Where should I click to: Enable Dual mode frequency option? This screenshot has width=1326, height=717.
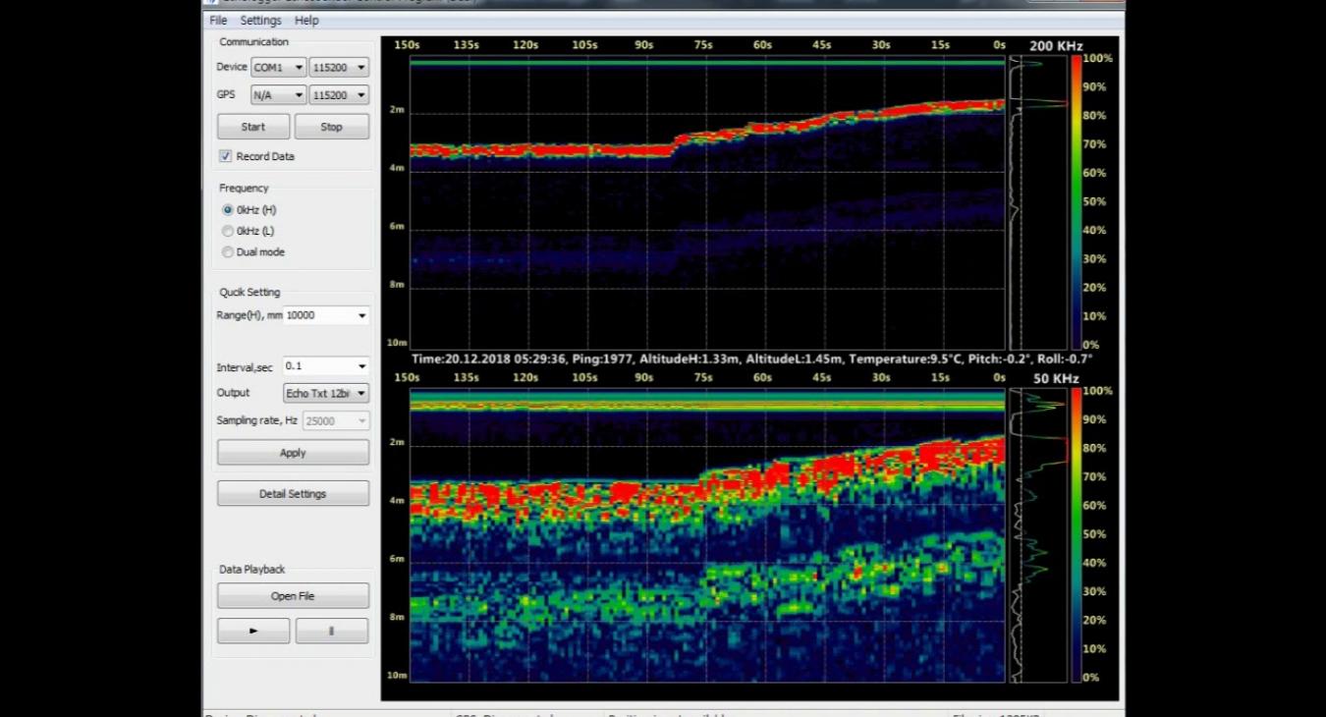[x=227, y=252]
